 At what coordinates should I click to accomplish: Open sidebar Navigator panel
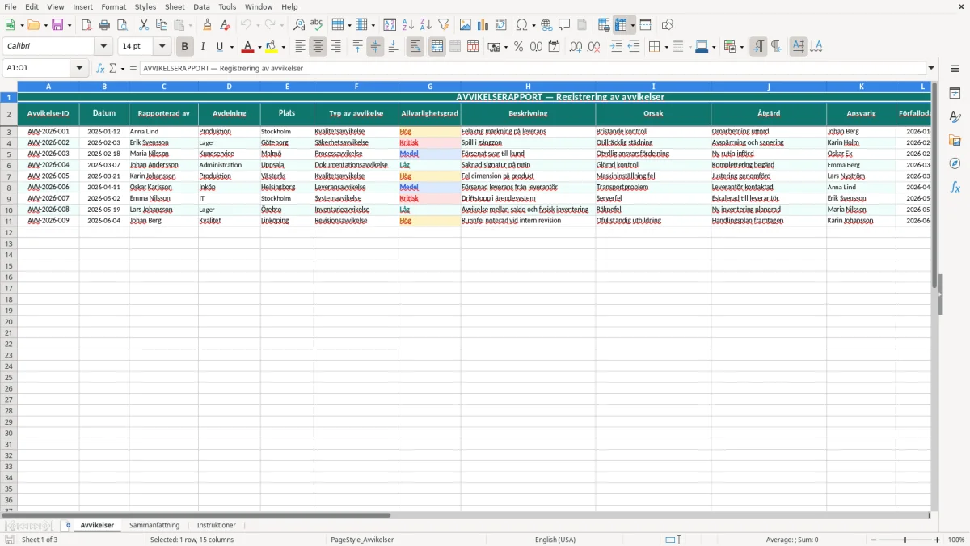[955, 163]
